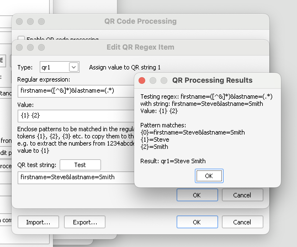Confirm OK in QR Processing Results
297x247 pixels.
point(209,176)
